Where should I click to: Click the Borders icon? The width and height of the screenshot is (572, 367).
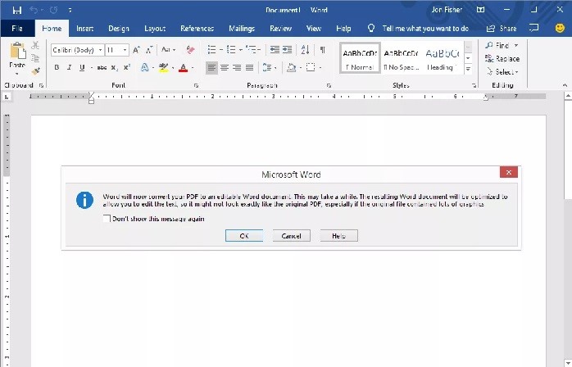click(311, 67)
